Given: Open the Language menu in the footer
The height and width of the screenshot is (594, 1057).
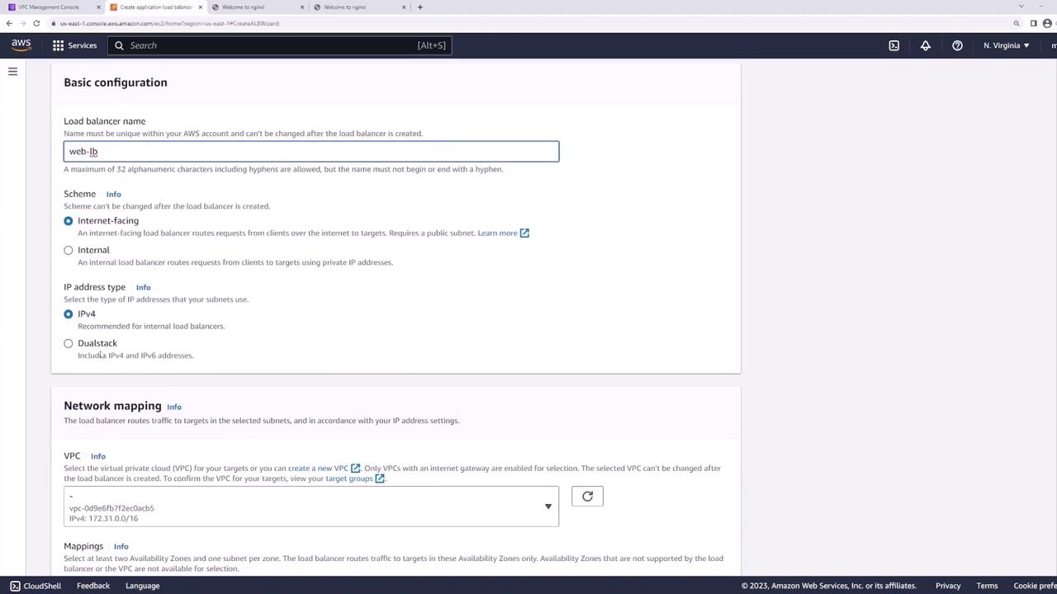Looking at the screenshot, I should (142, 586).
